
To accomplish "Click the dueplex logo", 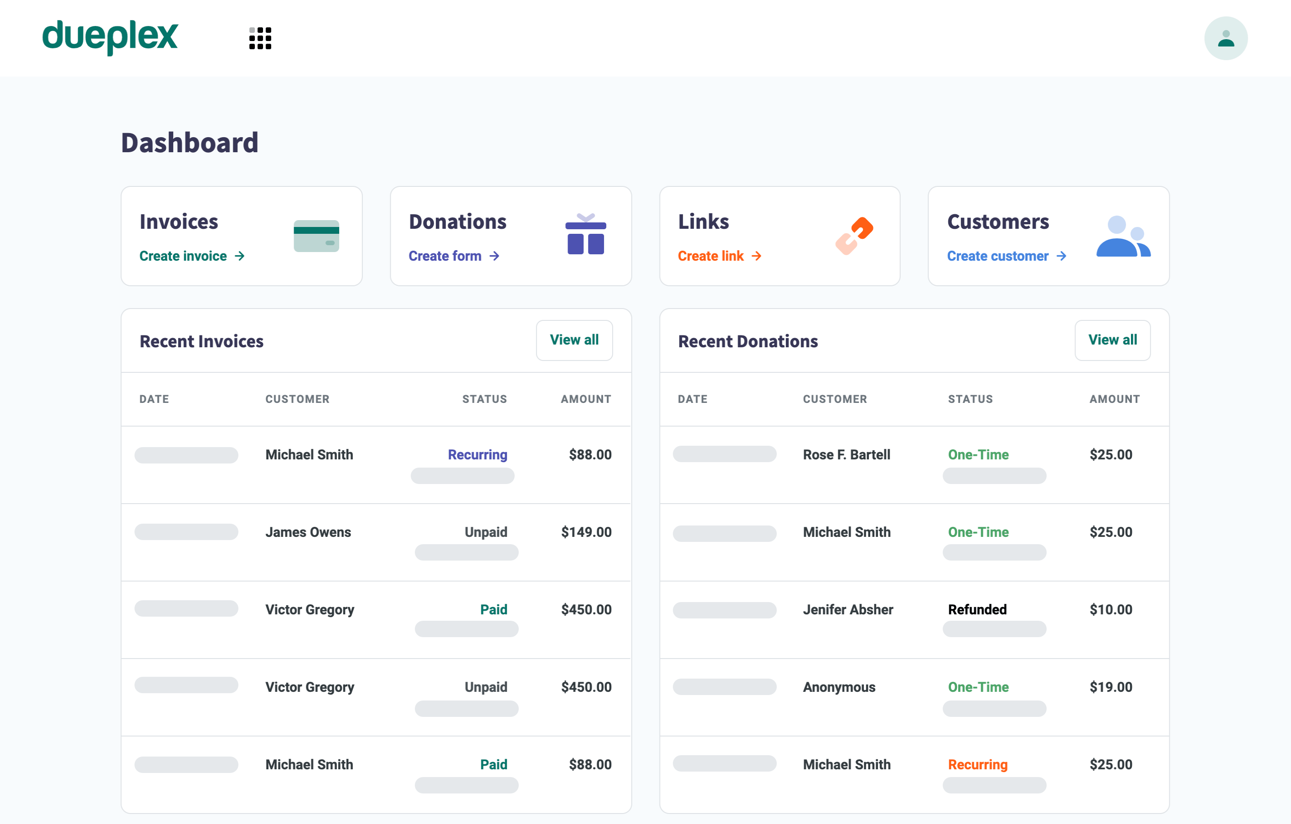I will (110, 36).
